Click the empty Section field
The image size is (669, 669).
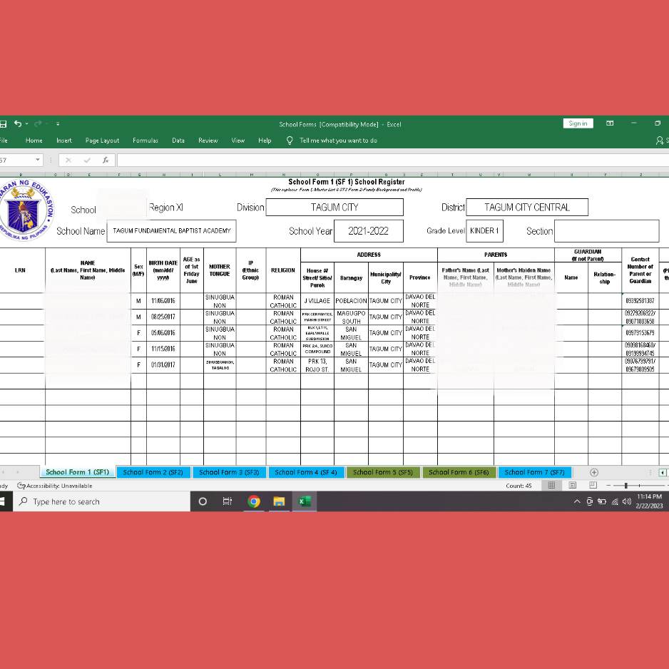pos(606,231)
